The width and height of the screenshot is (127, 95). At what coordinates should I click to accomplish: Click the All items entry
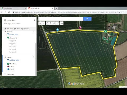click(x=13, y=38)
